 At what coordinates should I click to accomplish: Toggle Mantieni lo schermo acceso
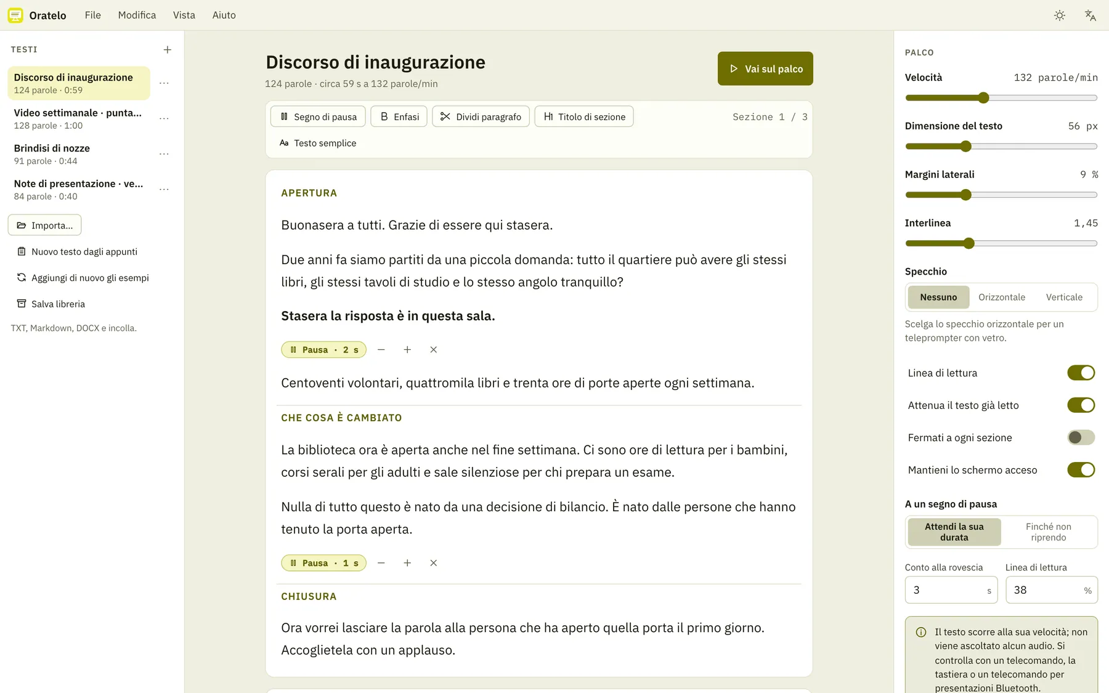[1081, 470]
